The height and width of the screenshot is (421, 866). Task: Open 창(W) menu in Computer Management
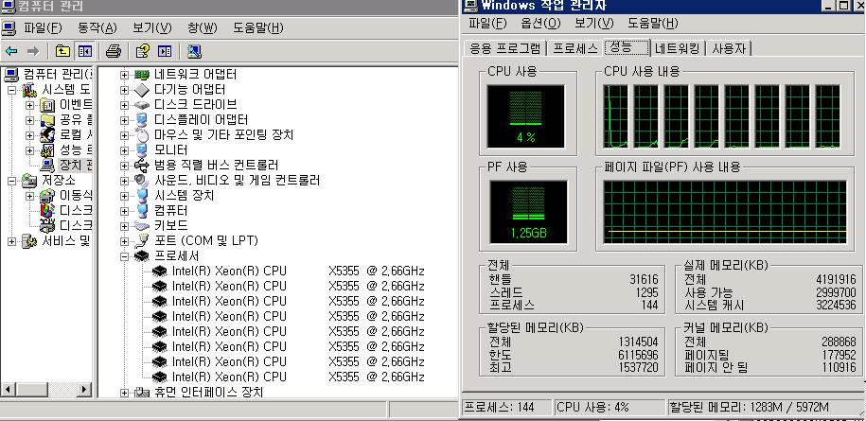[203, 27]
